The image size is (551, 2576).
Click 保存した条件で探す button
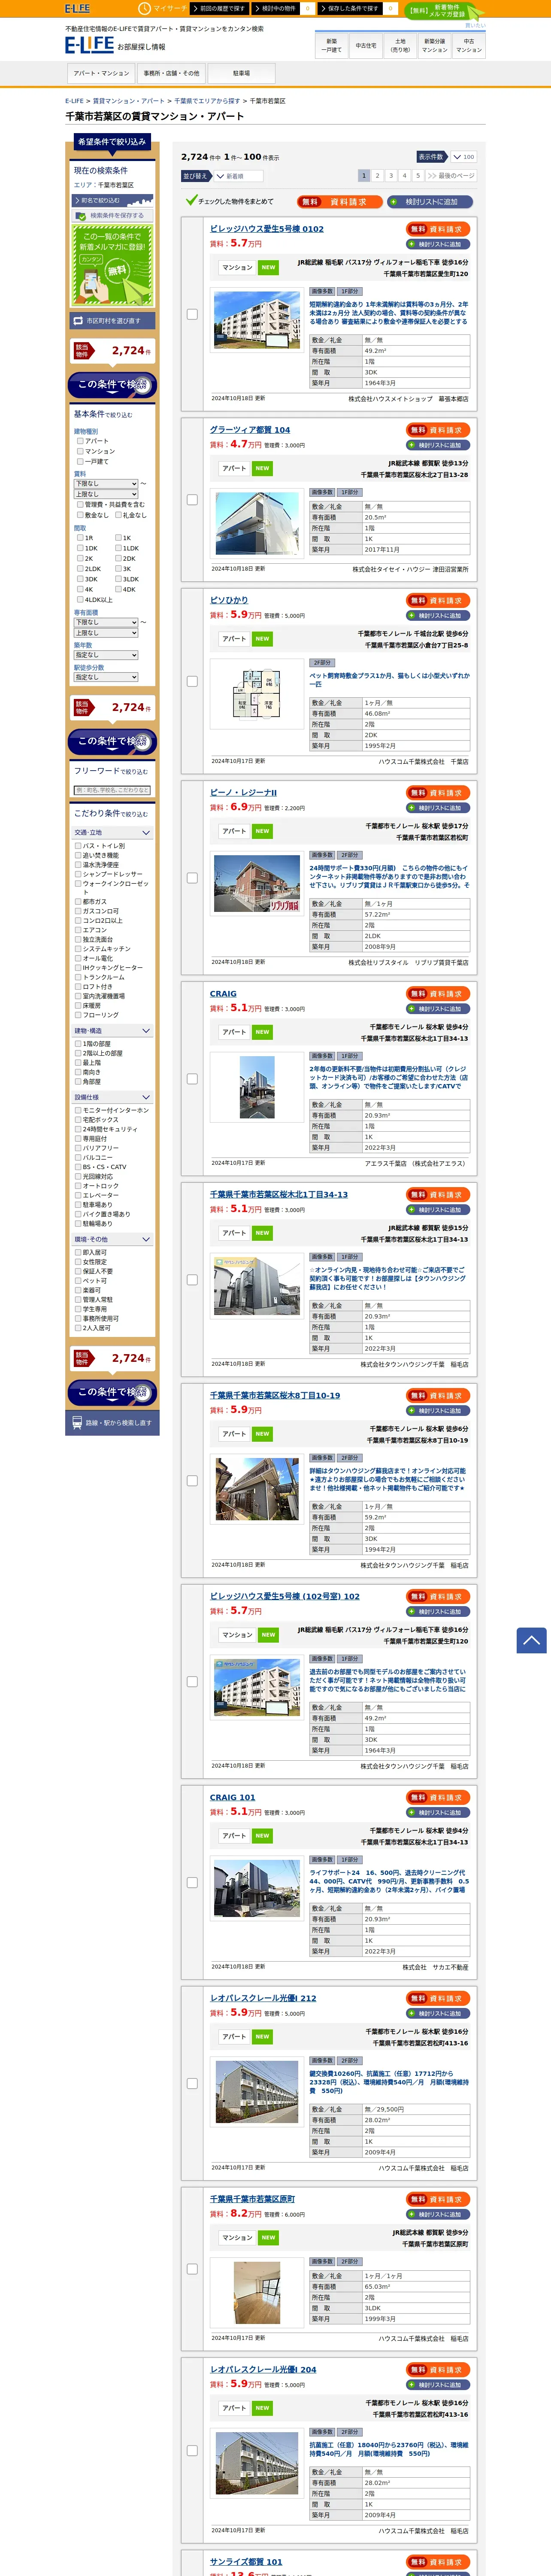[350, 8]
